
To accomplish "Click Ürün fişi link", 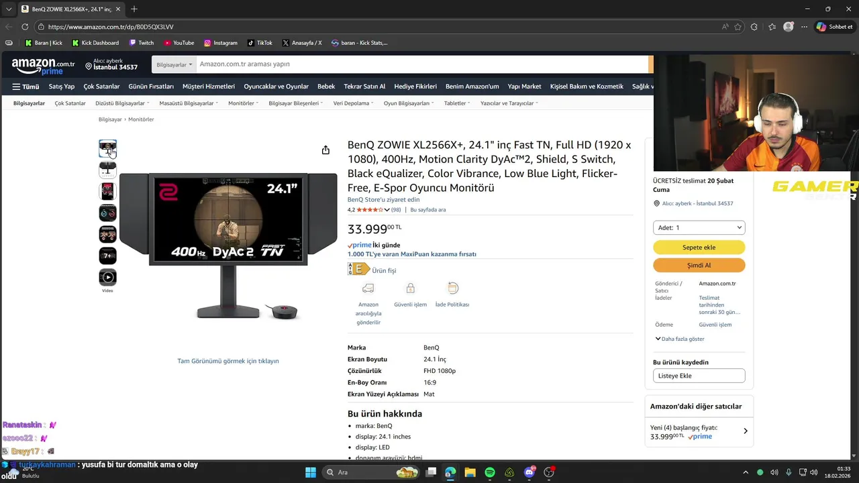I will [x=384, y=270].
